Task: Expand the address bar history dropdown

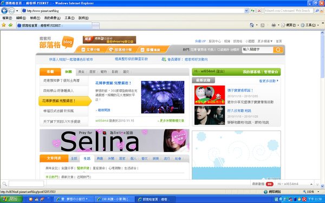Action: 246,11
